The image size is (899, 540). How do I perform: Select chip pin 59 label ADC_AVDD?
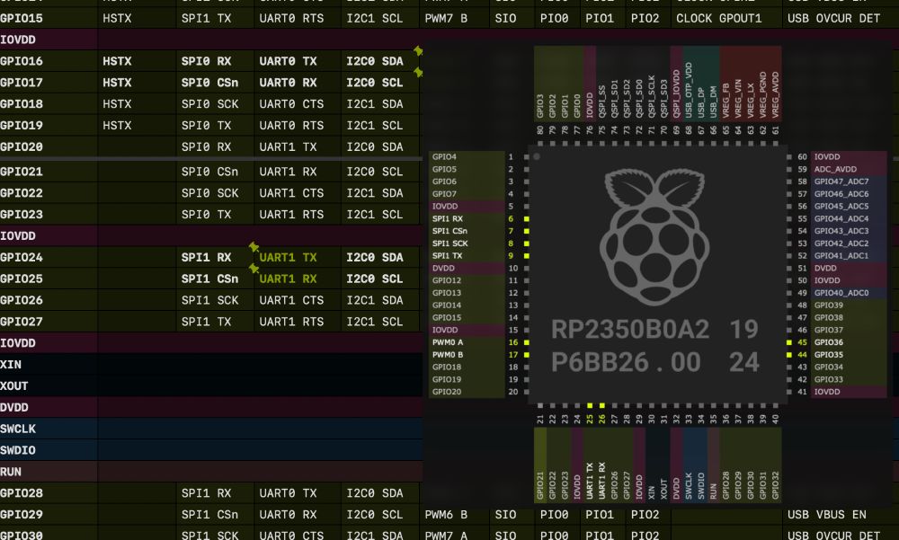[x=835, y=169]
